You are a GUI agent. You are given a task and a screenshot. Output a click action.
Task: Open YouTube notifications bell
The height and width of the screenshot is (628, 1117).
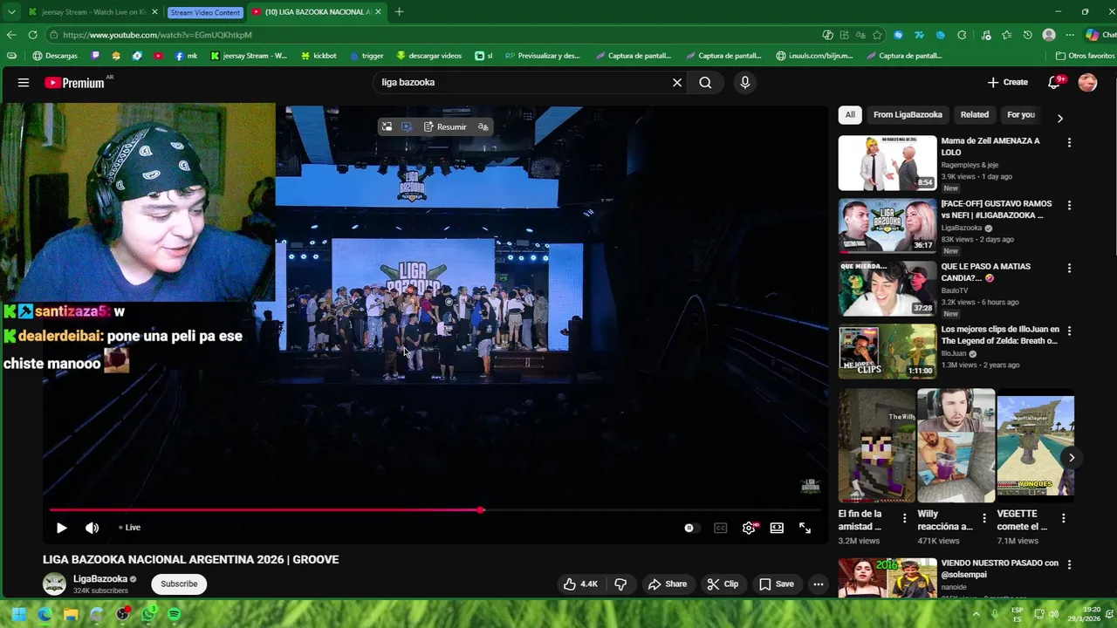click(x=1054, y=83)
